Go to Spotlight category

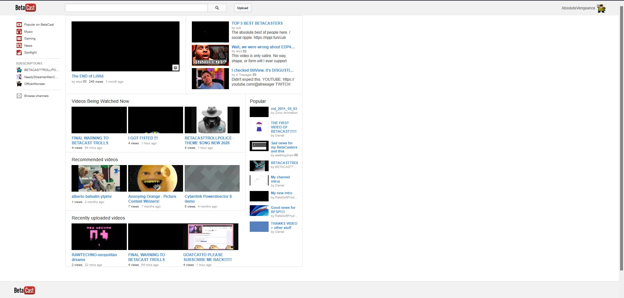tap(30, 53)
